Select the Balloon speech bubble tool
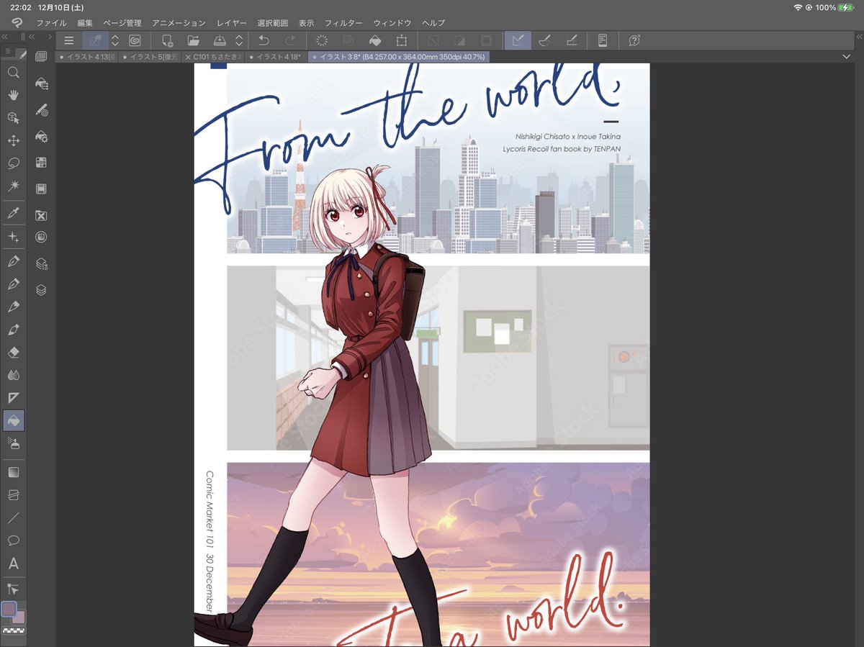 [x=13, y=540]
